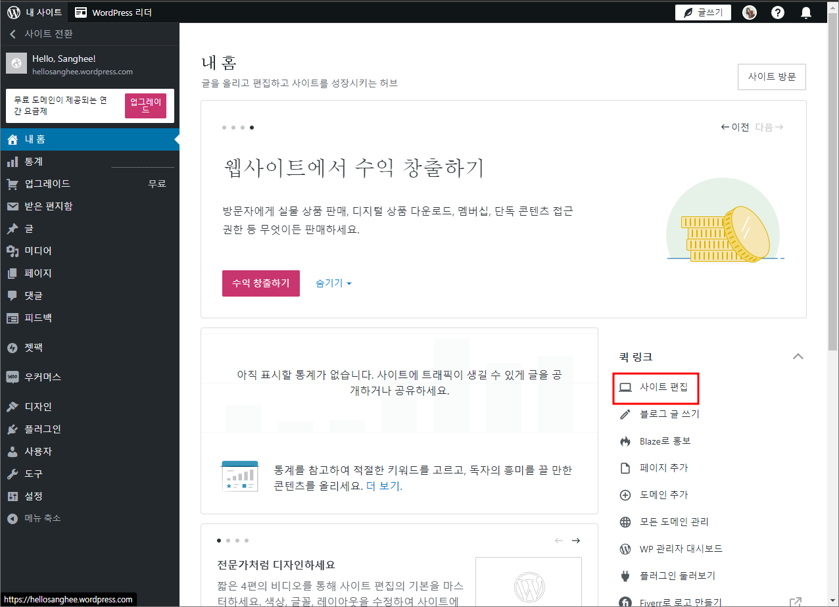Click the 설정 sliders icon
The width and height of the screenshot is (839, 607).
tap(12, 497)
